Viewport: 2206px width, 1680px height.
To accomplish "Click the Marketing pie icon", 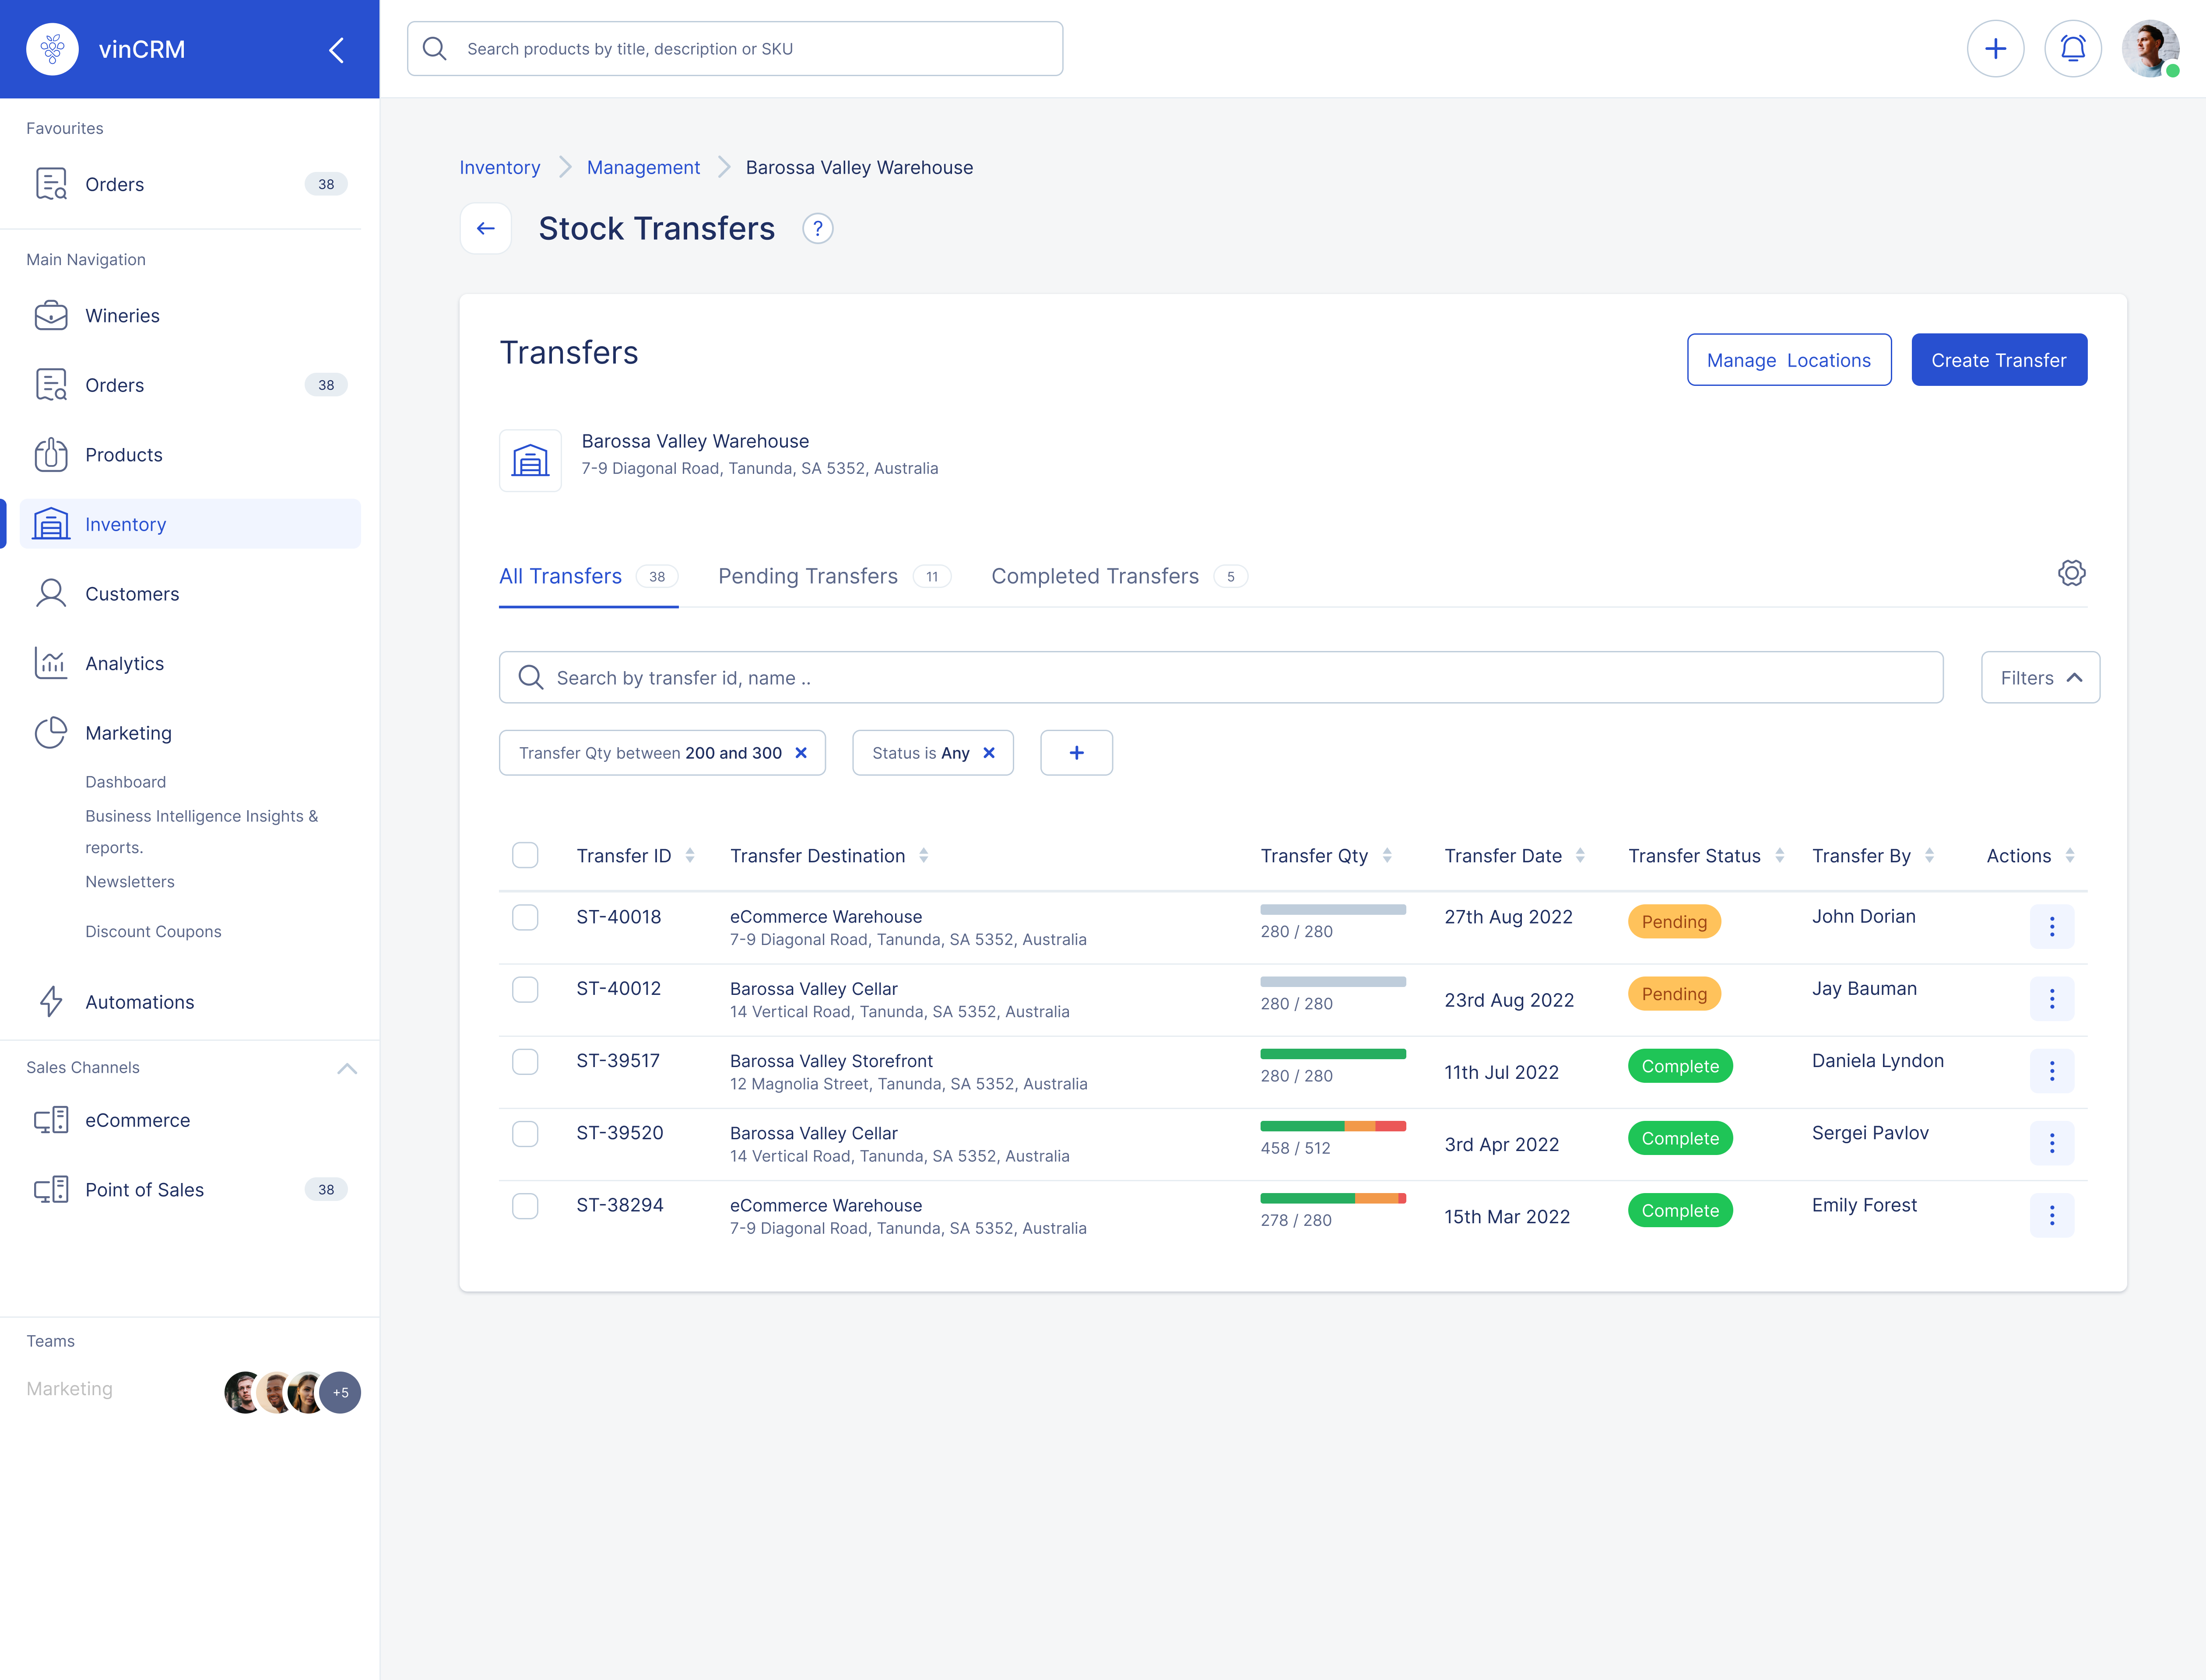I will coord(51,733).
